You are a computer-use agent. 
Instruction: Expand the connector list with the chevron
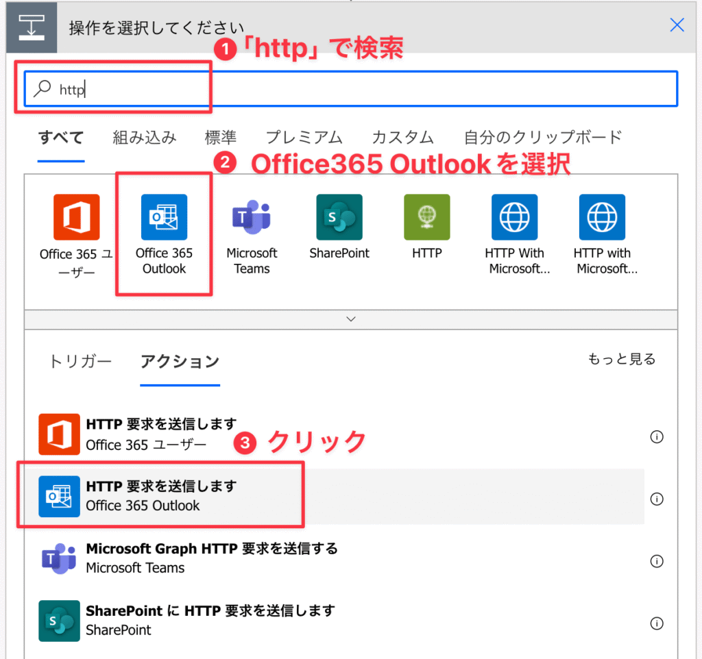(x=351, y=319)
